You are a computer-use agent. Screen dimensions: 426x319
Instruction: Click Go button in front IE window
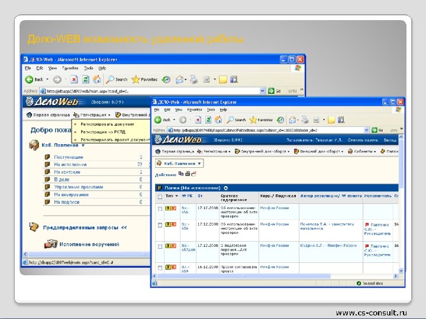pyautogui.click(x=377, y=130)
